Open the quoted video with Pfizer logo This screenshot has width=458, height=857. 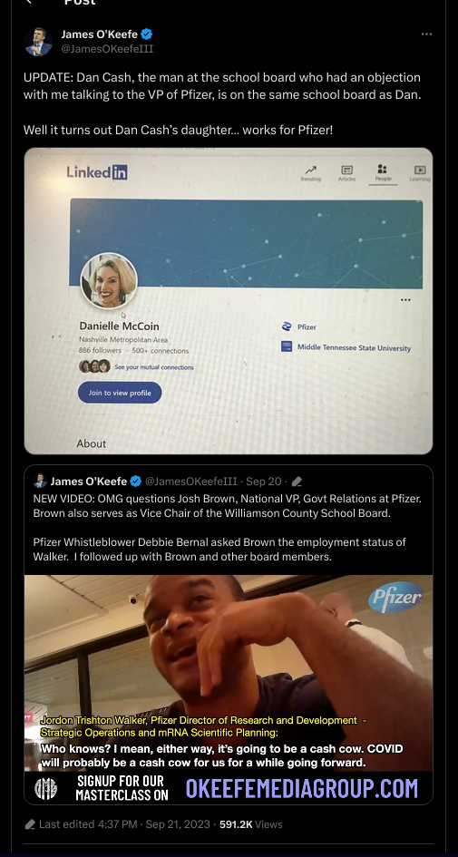pos(229,689)
